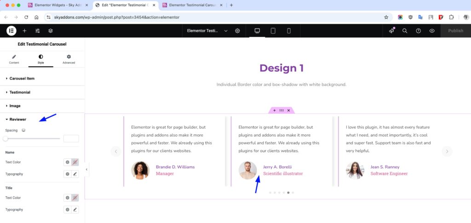Click the browser address bar URL

tap(117, 17)
